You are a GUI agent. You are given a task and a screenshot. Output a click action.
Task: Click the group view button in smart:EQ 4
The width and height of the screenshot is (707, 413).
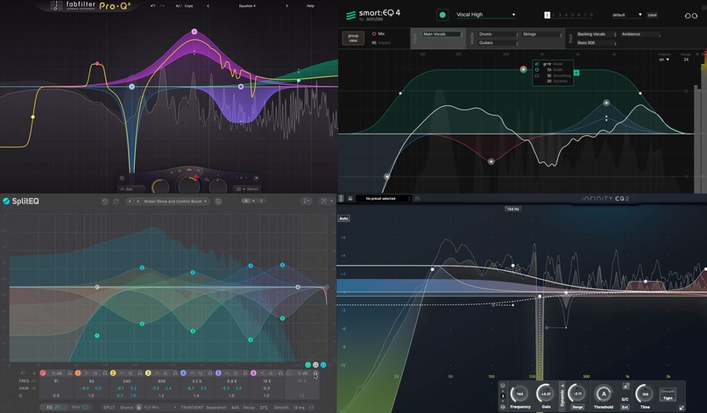pyautogui.click(x=353, y=38)
